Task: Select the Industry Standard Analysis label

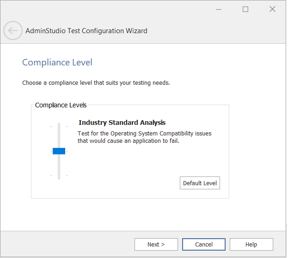Action: tap(122, 123)
